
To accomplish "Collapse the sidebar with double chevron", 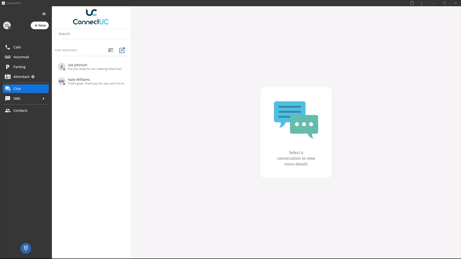I will point(44,14).
